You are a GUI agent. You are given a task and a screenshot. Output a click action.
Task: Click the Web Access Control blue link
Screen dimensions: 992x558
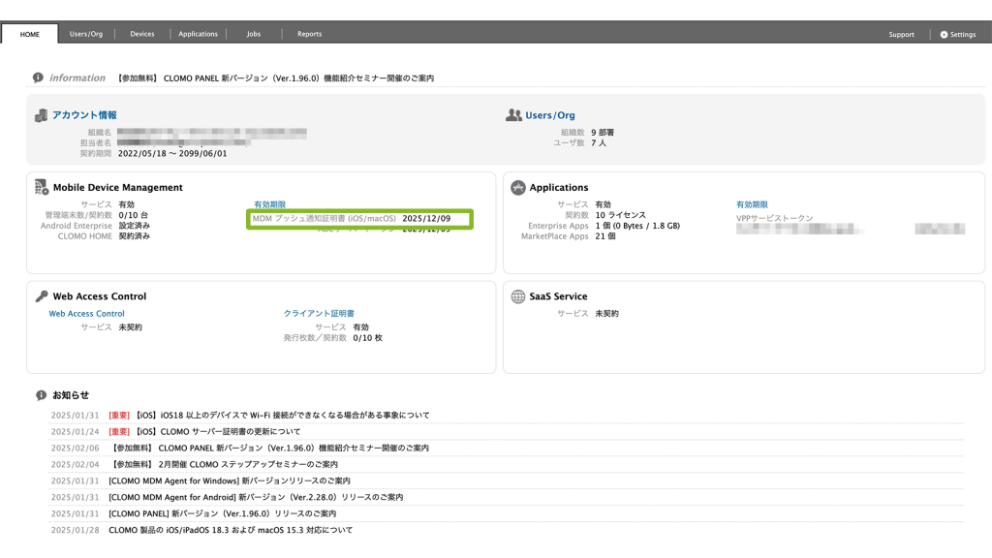click(86, 314)
